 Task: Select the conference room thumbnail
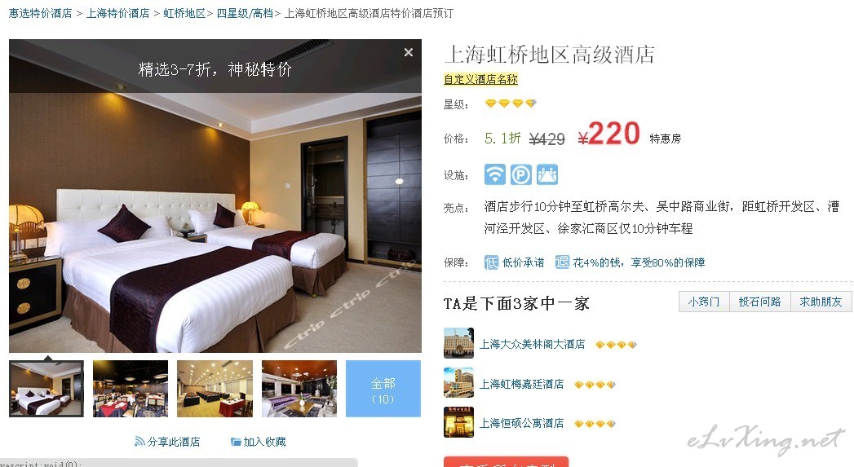(215, 389)
